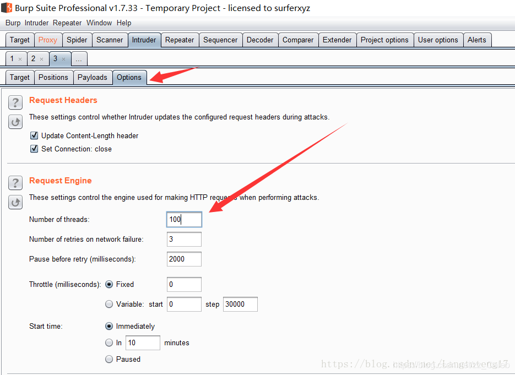515x375 pixels.
Task: Switch to the Project options tab
Action: 384,40
